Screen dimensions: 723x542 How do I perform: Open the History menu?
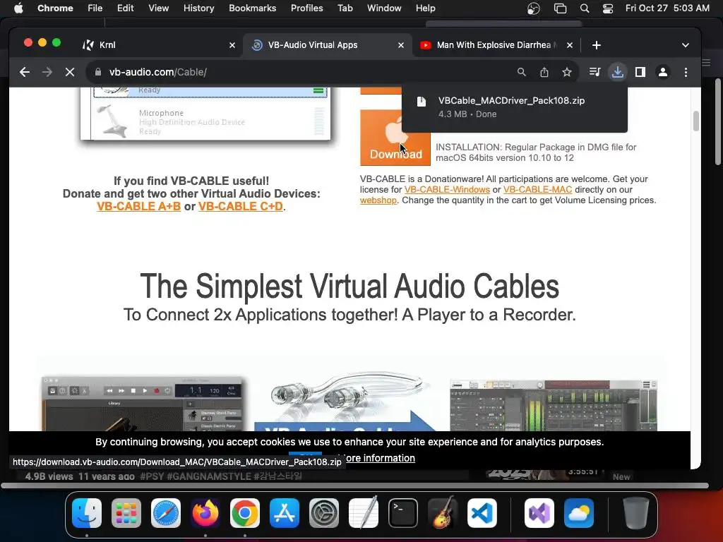(x=198, y=8)
